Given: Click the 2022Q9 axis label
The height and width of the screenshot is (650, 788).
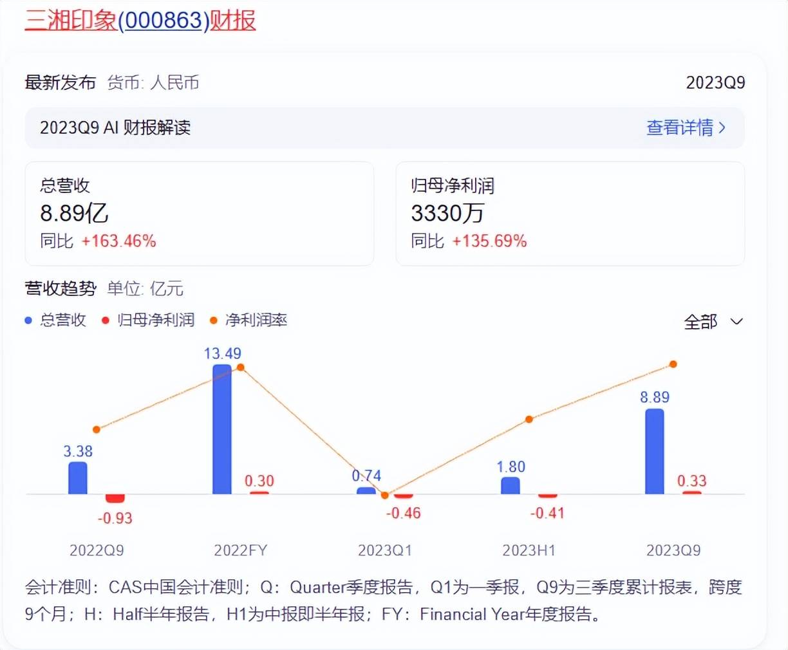Looking at the screenshot, I should tap(97, 550).
